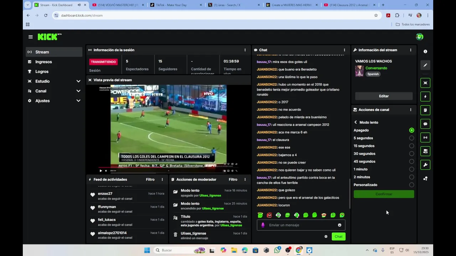Bookmark this page with the star icon
The image size is (456, 256).
tap(376, 15)
